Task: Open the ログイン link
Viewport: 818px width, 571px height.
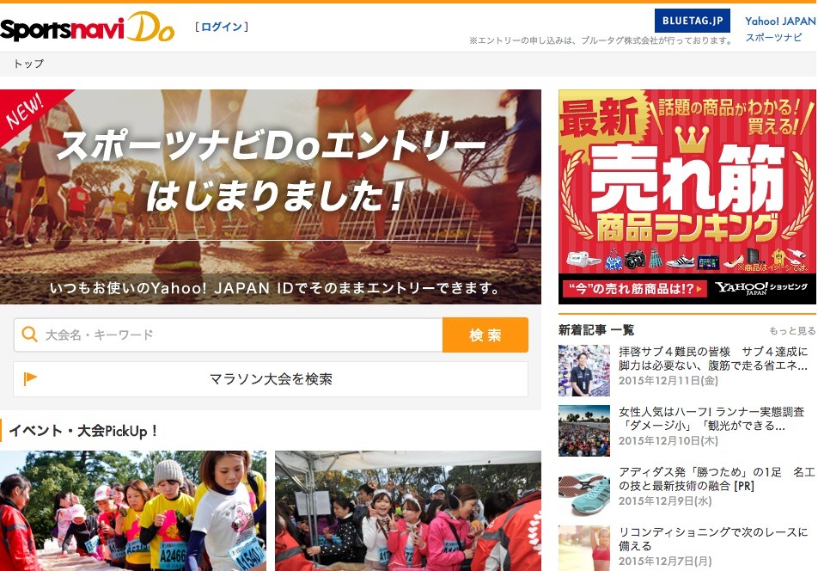Action: pyautogui.click(x=222, y=27)
